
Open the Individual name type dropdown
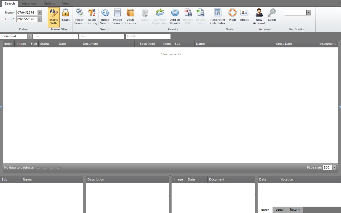pos(30,36)
